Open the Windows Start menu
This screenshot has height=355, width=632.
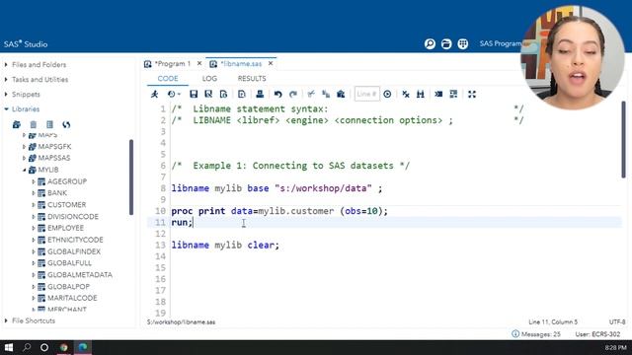(x=9, y=347)
